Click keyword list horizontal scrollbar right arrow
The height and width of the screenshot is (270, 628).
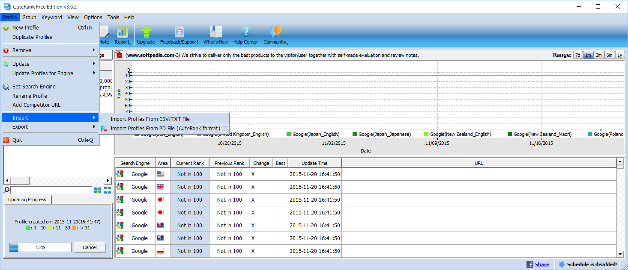tap(108, 181)
